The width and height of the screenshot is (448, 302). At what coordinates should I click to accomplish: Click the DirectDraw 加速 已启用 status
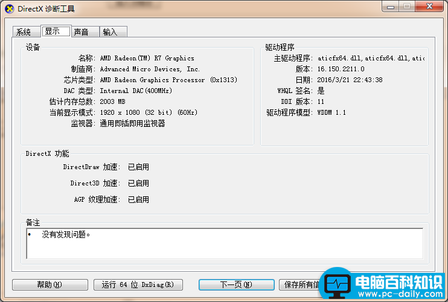(x=138, y=167)
